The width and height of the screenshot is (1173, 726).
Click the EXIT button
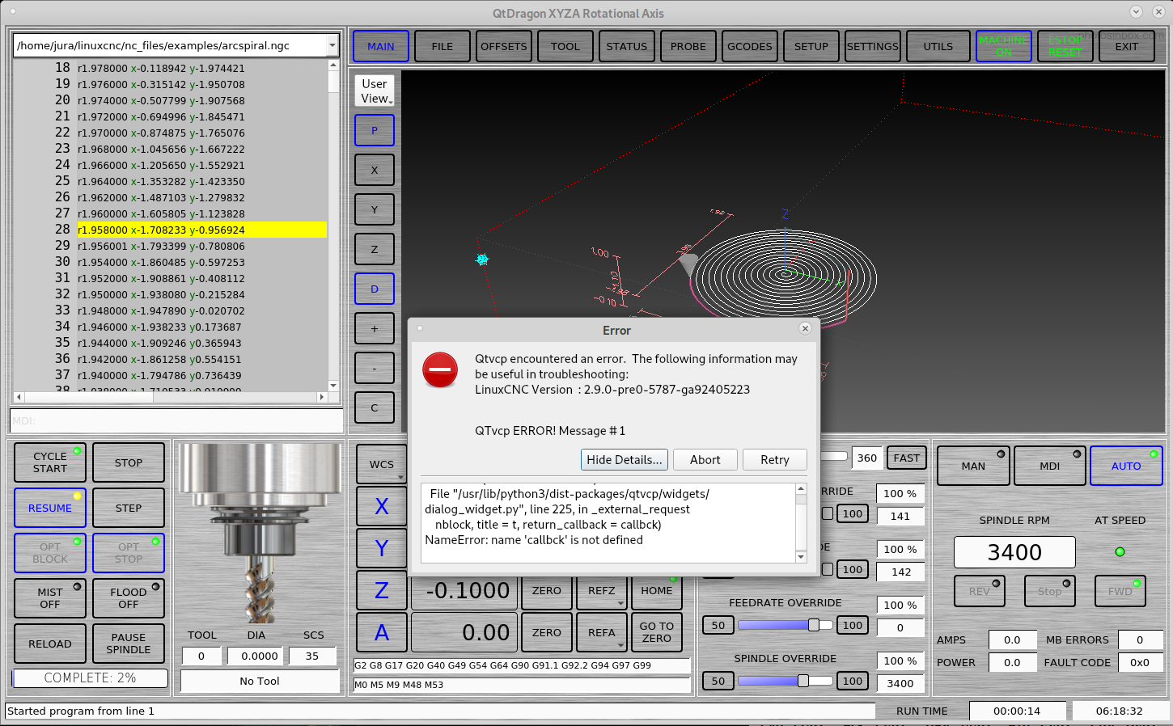(1127, 46)
